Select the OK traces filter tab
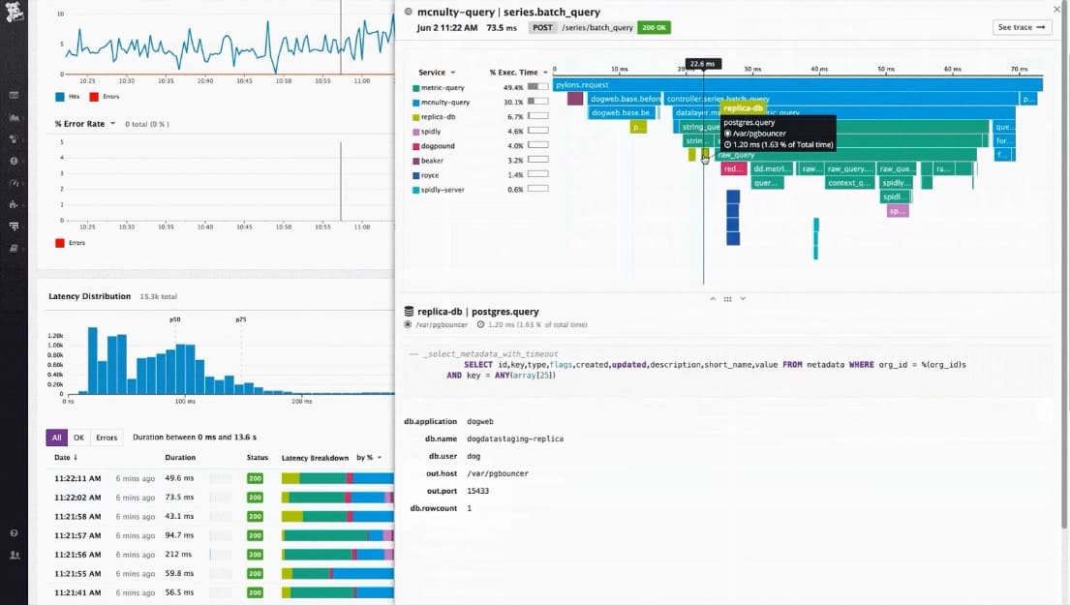The width and height of the screenshot is (1070, 605). click(x=78, y=438)
